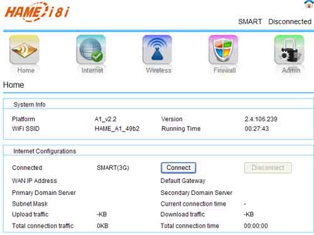Click the small house icon in top corner
Image resolution: width=314 pixels, height=235 pixels.
(x=309, y=4)
